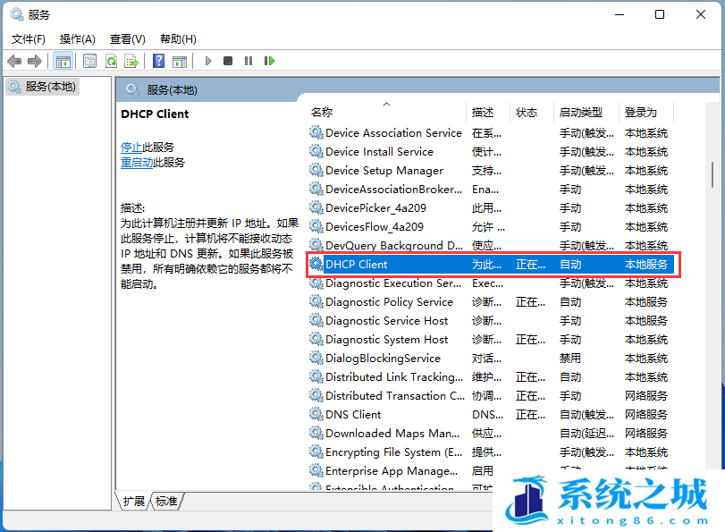
Task: Sort by the 状态 column header
Action: 531,113
